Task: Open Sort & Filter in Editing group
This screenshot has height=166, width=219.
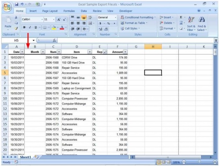Action: click(191, 24)
